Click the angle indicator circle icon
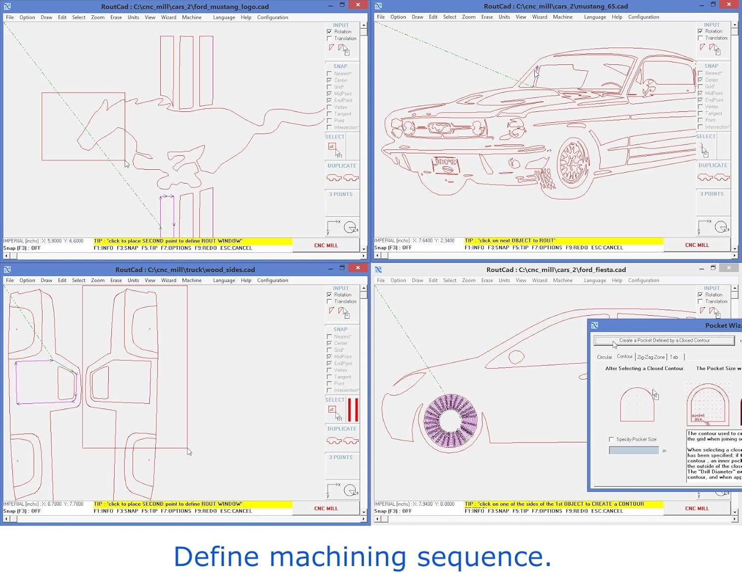The image size is (742, 573). [x=349, y=227]
